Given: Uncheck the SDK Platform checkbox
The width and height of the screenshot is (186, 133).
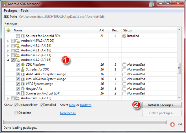Looking at the screenshot, I should coord(18,65).
